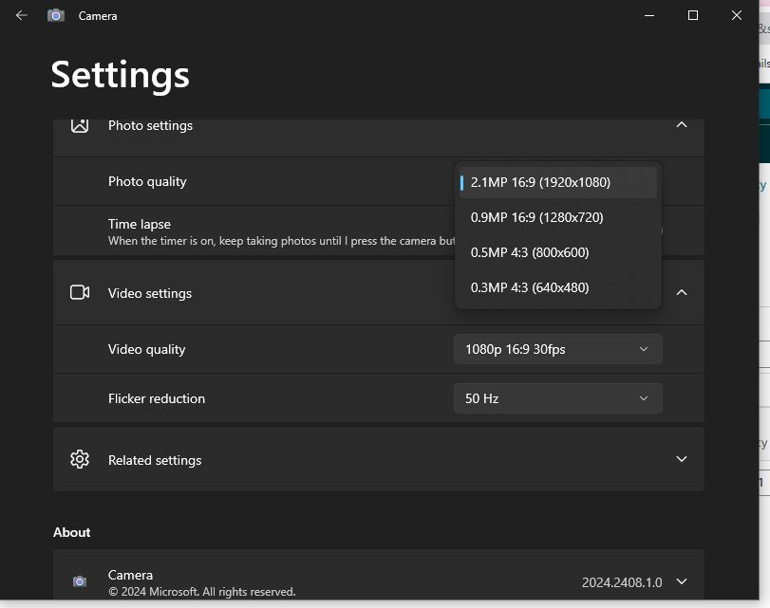
Task: Expand the Camera version details chevron
Action: click(681, 581)
